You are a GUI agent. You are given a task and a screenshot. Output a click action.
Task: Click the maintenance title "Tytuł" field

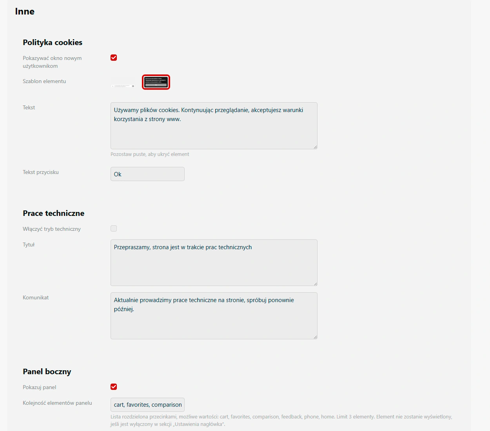tap(214, 263)
